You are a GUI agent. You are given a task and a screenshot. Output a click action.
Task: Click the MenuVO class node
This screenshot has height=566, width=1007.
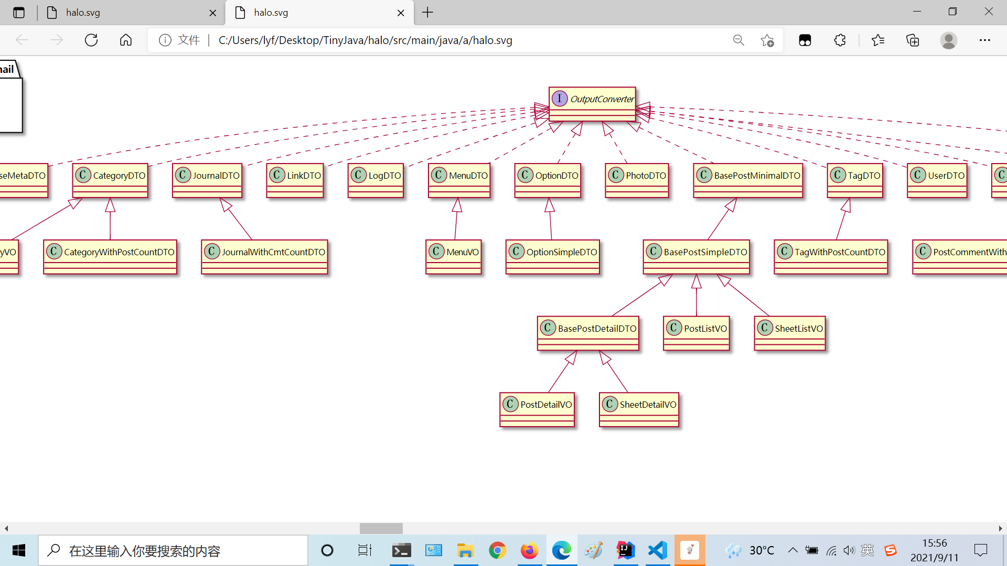point(454,257)
